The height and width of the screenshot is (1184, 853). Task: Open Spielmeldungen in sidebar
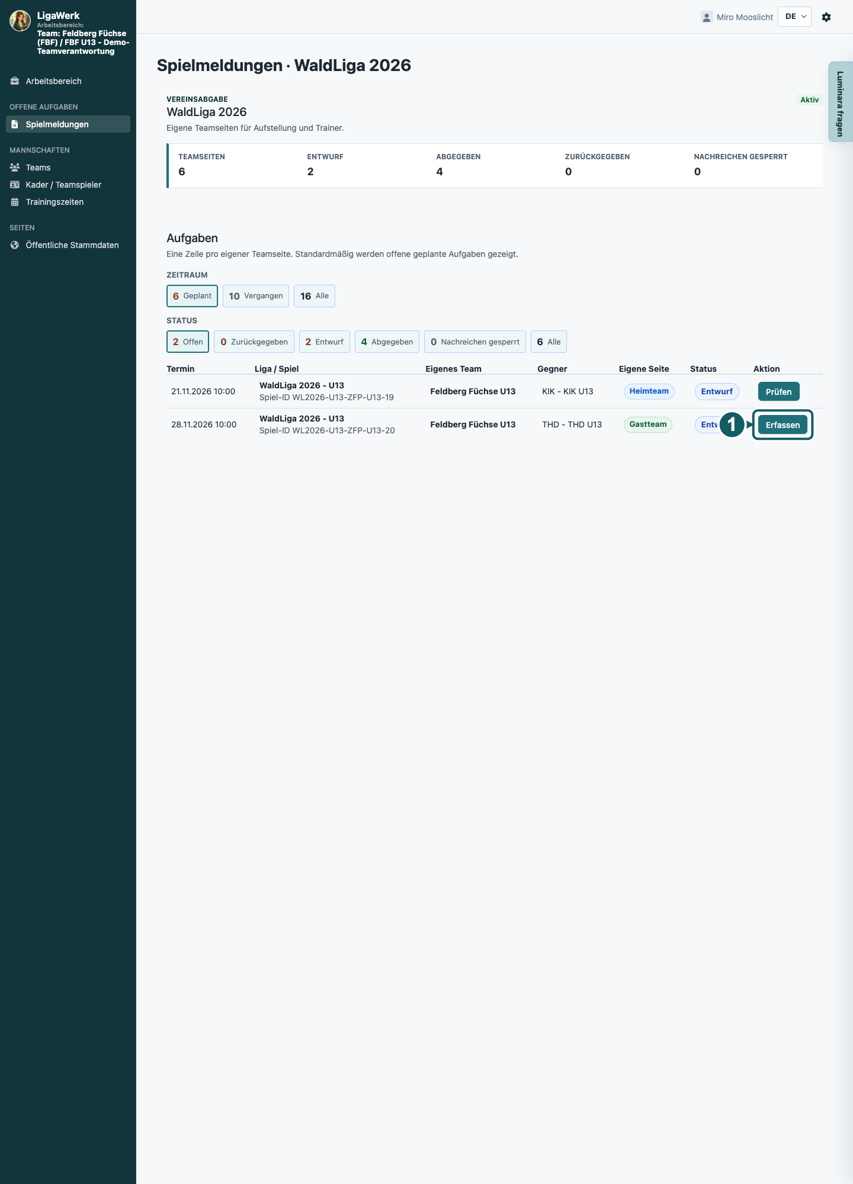(x=68, y=124)
